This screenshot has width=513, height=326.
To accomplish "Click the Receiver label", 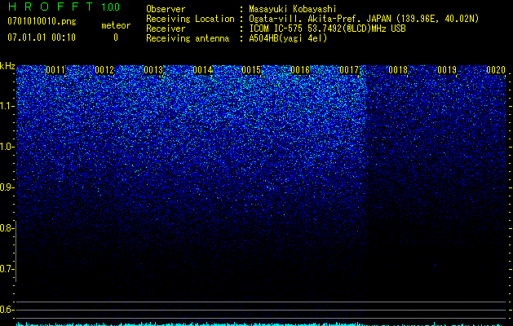I will coord(166,29).
